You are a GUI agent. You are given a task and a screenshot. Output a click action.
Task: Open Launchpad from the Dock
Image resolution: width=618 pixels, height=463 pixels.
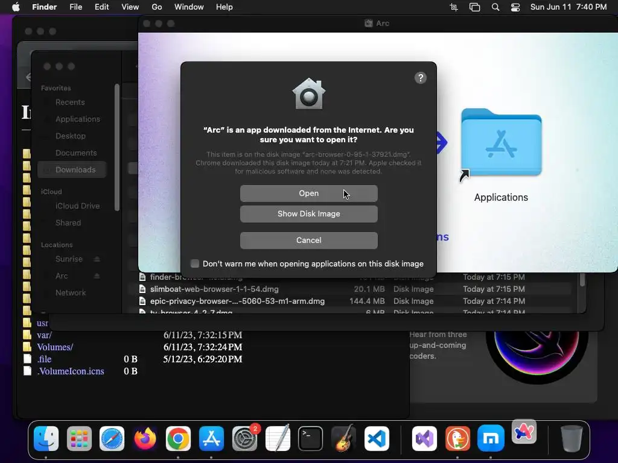tap(79, 438)
